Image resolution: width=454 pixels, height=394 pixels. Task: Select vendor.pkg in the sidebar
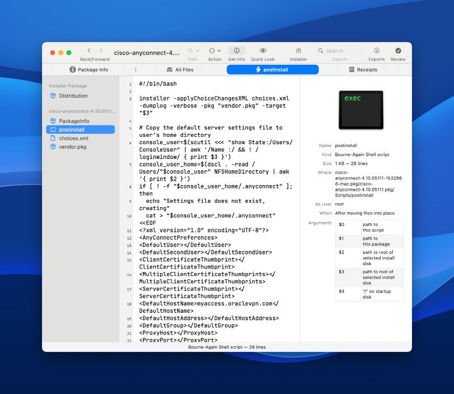coord(73,146)
